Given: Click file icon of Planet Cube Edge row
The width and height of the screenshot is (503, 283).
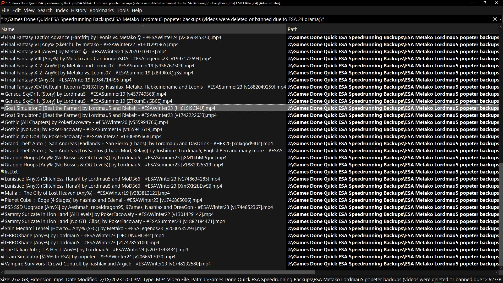Looking at the screenshot, I should [3, 200].
